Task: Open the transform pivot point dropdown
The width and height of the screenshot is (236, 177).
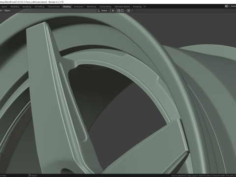Action: [x=114, y=11]
